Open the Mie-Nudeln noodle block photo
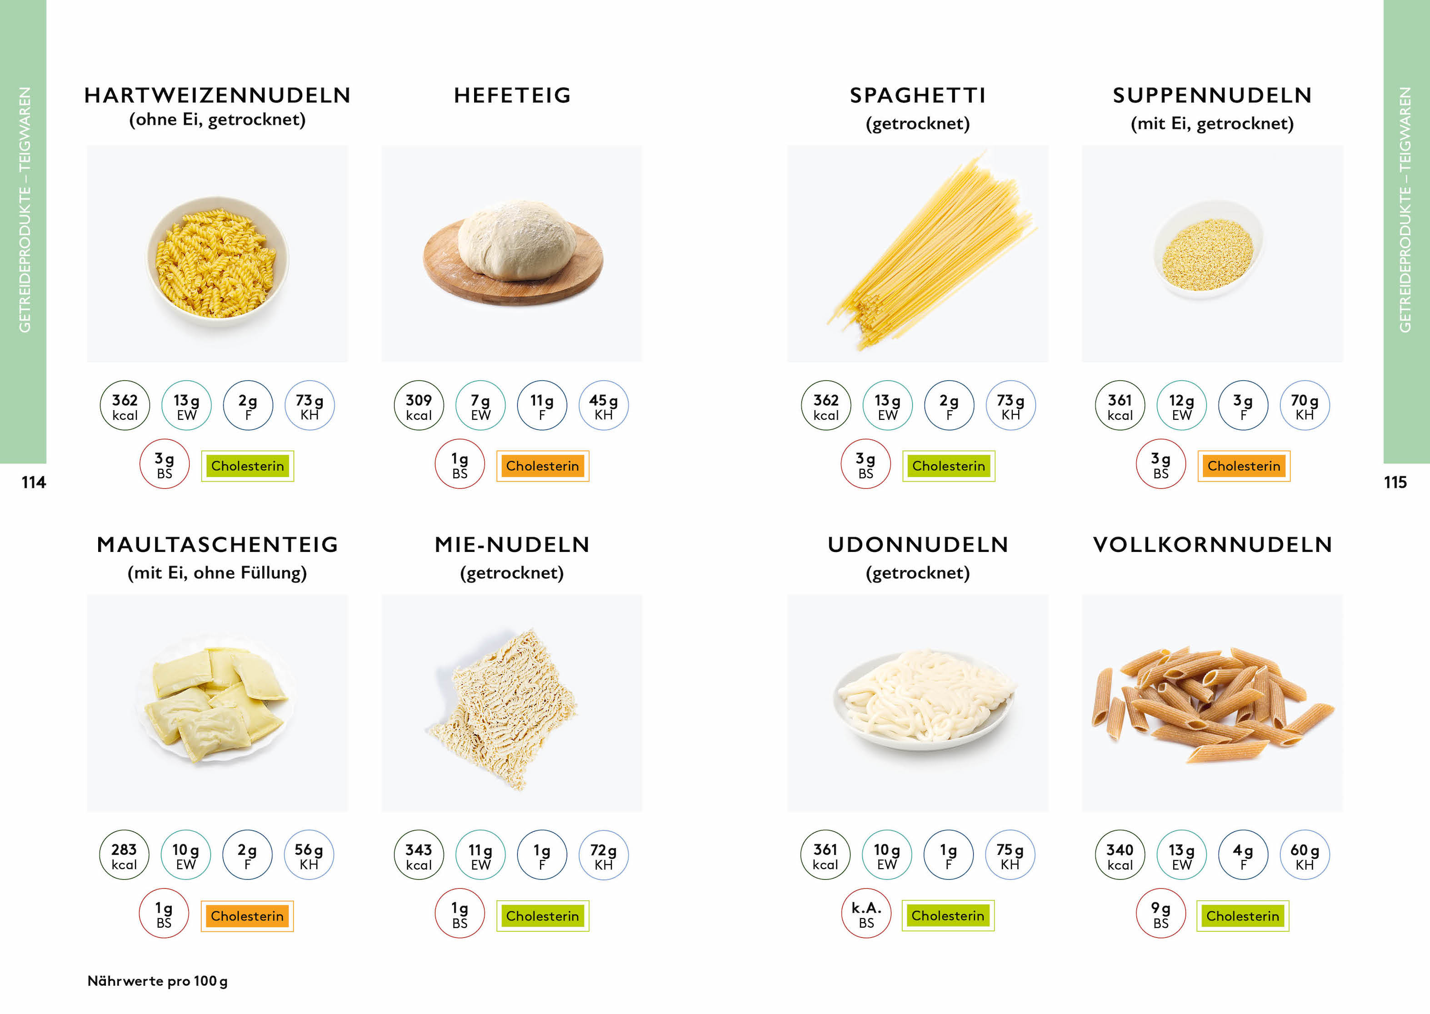Image resolution: width=1430 pixels, height=1014 pixels. [x=512, y=703]
